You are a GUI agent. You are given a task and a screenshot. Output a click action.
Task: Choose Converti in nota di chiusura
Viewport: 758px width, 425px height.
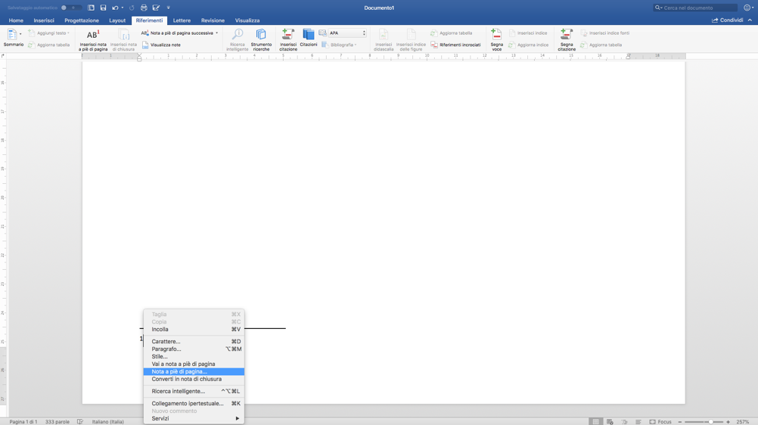pyautogui.click(x=194, y=379)
